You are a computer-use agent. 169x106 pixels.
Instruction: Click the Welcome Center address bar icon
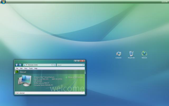tap(25, 65)
